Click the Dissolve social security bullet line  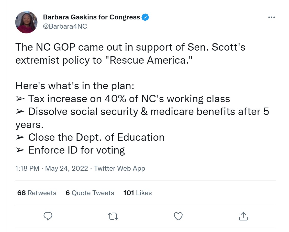(142, 112)
